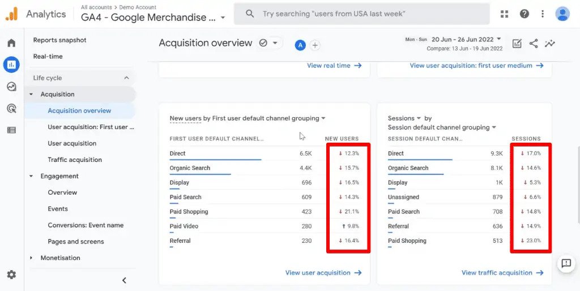Open the Help question-mark icon
This screenshot has width=580, height=291.
524,14
